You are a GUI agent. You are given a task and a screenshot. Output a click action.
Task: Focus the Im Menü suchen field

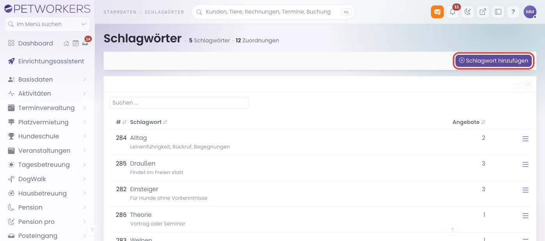click(47, 24)
